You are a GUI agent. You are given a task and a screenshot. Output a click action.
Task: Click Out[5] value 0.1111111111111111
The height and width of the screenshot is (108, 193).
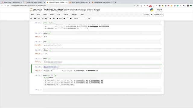point(52,45)
